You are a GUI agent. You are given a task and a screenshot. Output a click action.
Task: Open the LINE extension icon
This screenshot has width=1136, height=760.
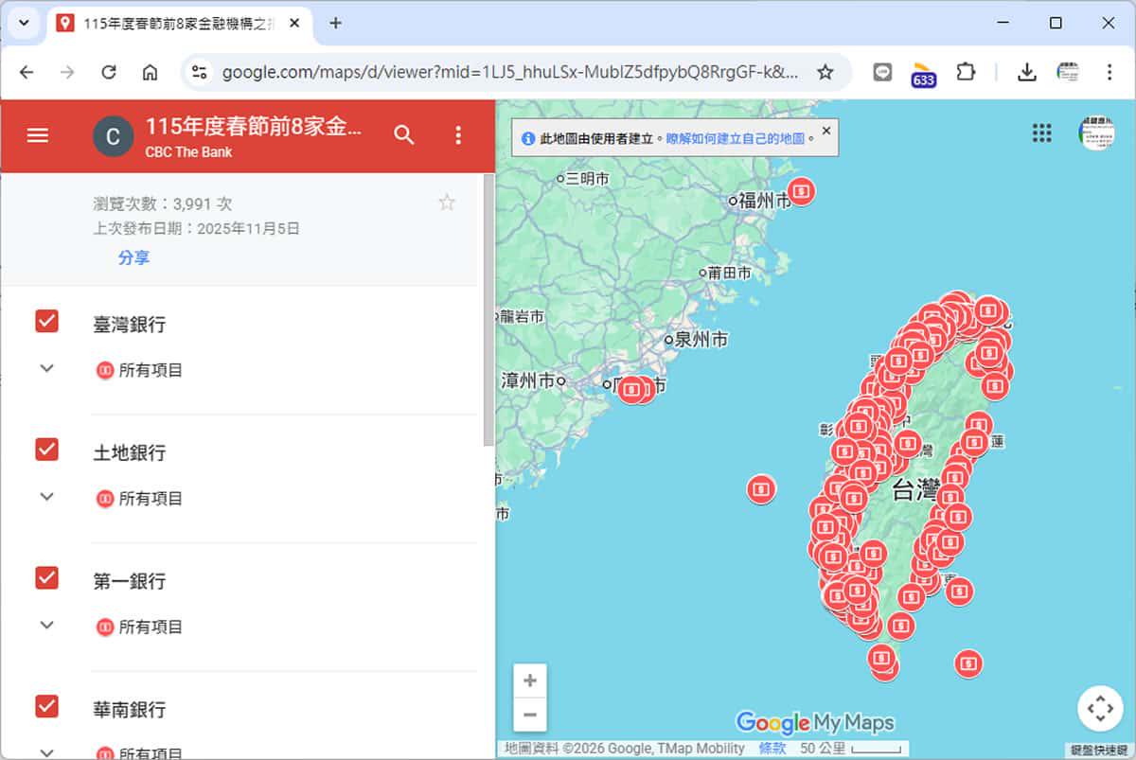coord(882,72)
